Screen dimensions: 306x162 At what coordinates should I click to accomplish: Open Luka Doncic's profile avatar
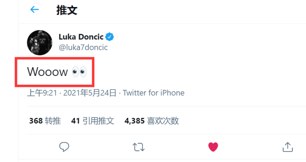[40, 42]
